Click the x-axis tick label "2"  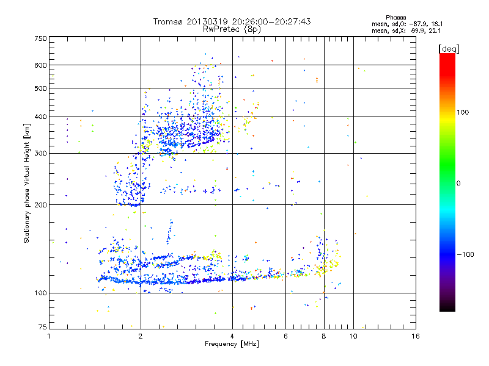pos(141,336)
